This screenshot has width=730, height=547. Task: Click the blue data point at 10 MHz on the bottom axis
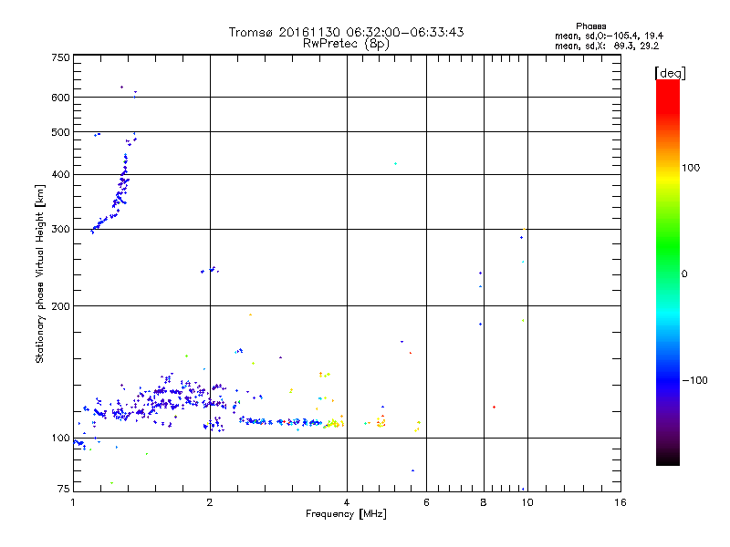pos(523,489)
